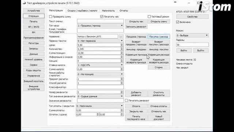
Task: Adjust the Количество spinner arrows
Action: [122, 49]
